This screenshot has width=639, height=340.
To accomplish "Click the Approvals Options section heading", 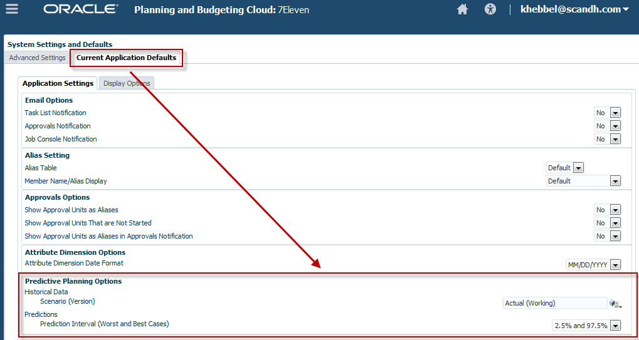I will (x=58, y=197).
